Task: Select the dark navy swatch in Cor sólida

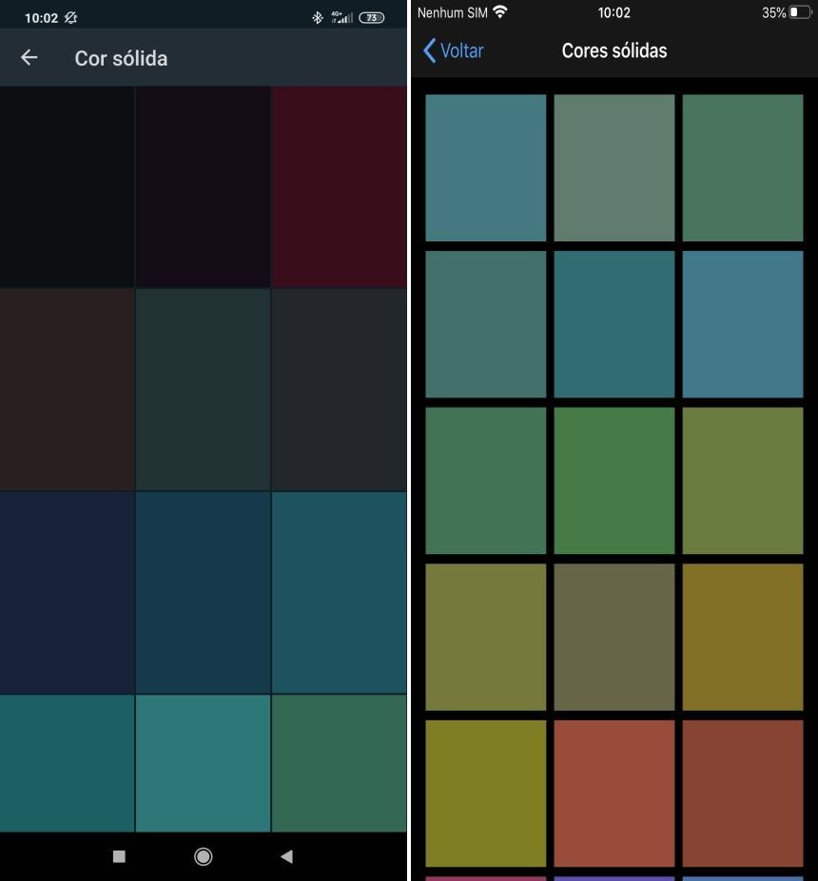Action: (67, 593)
